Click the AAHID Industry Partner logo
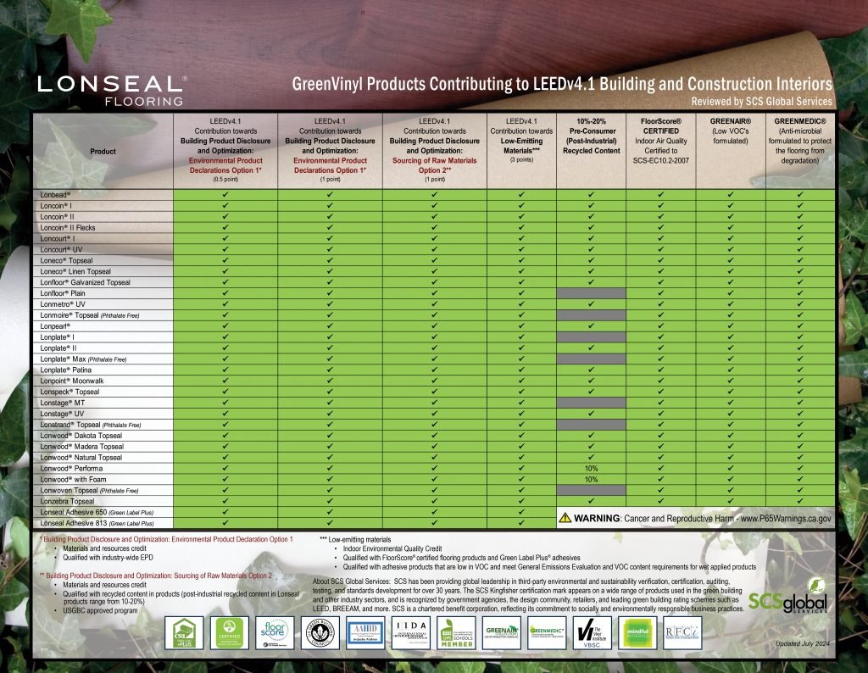The height and width of the screenshot is (673, 868). [365, 632]
